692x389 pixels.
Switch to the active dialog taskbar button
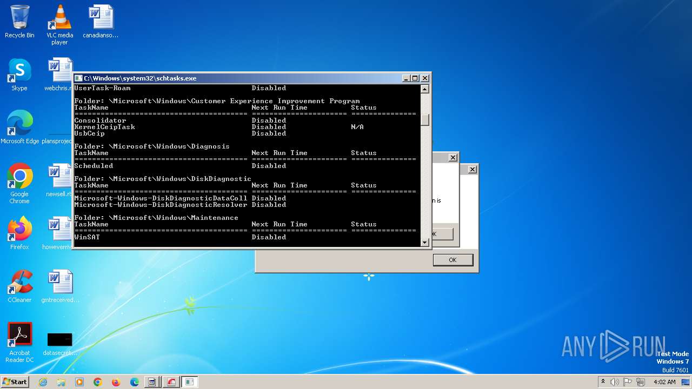(189, 382)
